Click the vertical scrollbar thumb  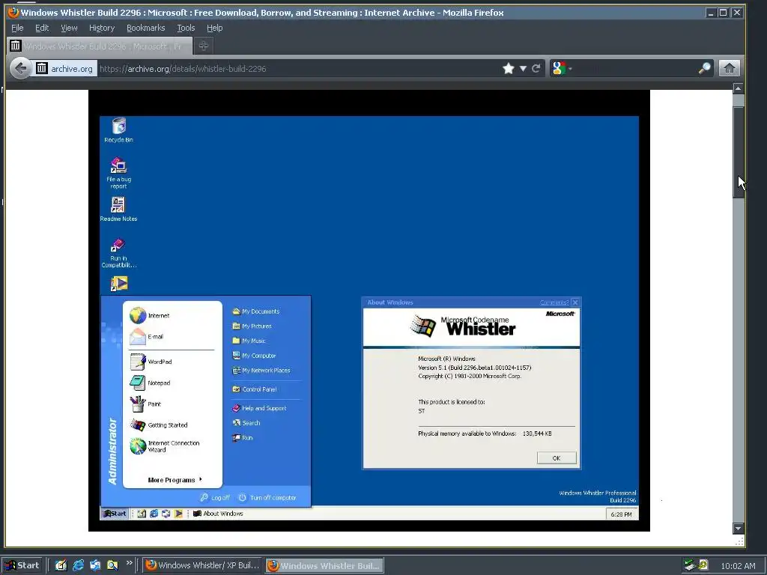click(x=738, y=151)
